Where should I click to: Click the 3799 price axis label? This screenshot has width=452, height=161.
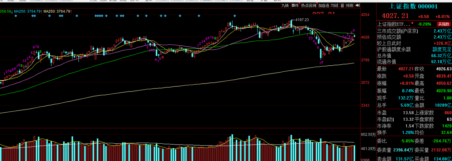[x=365, y=60]
